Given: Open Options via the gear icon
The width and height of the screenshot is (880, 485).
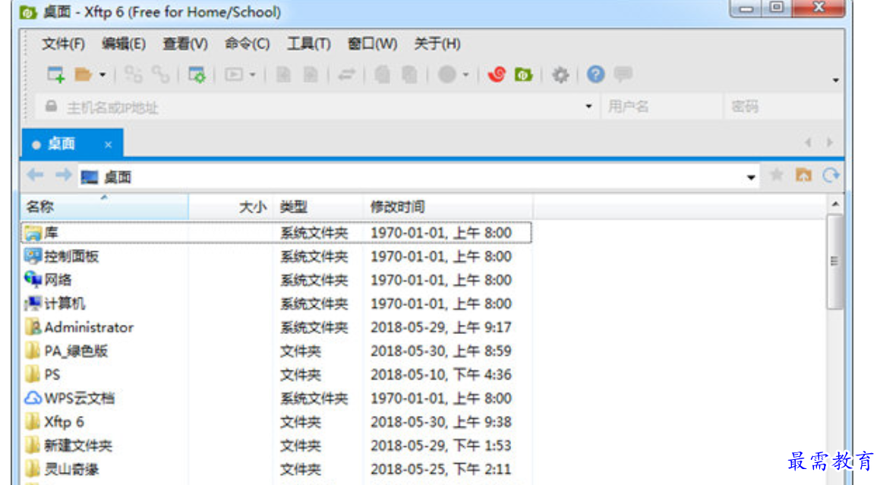Looking at the screenshot, I should [560, 74].
